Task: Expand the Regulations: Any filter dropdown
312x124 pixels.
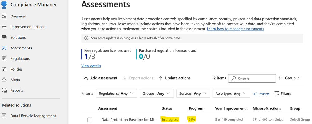Action: (x=116, y=93)
